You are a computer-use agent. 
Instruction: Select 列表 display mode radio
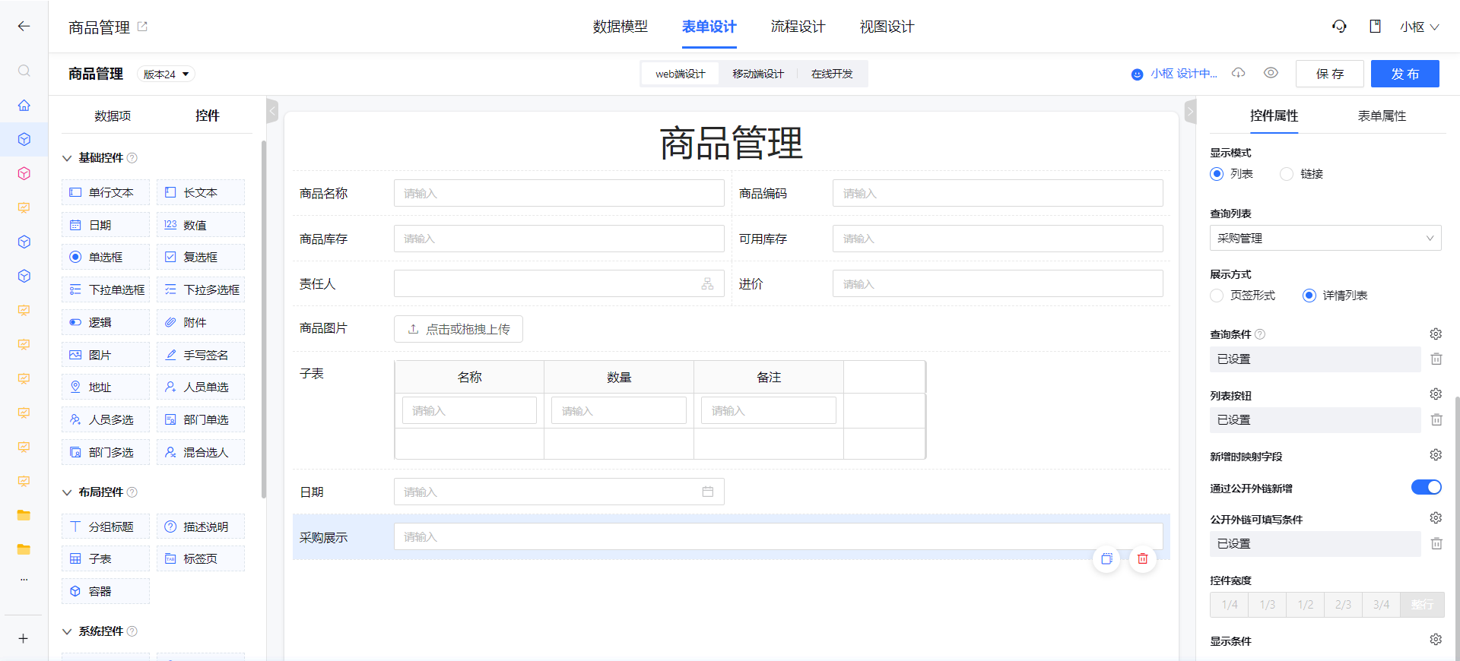click(x=1217, y=174)
